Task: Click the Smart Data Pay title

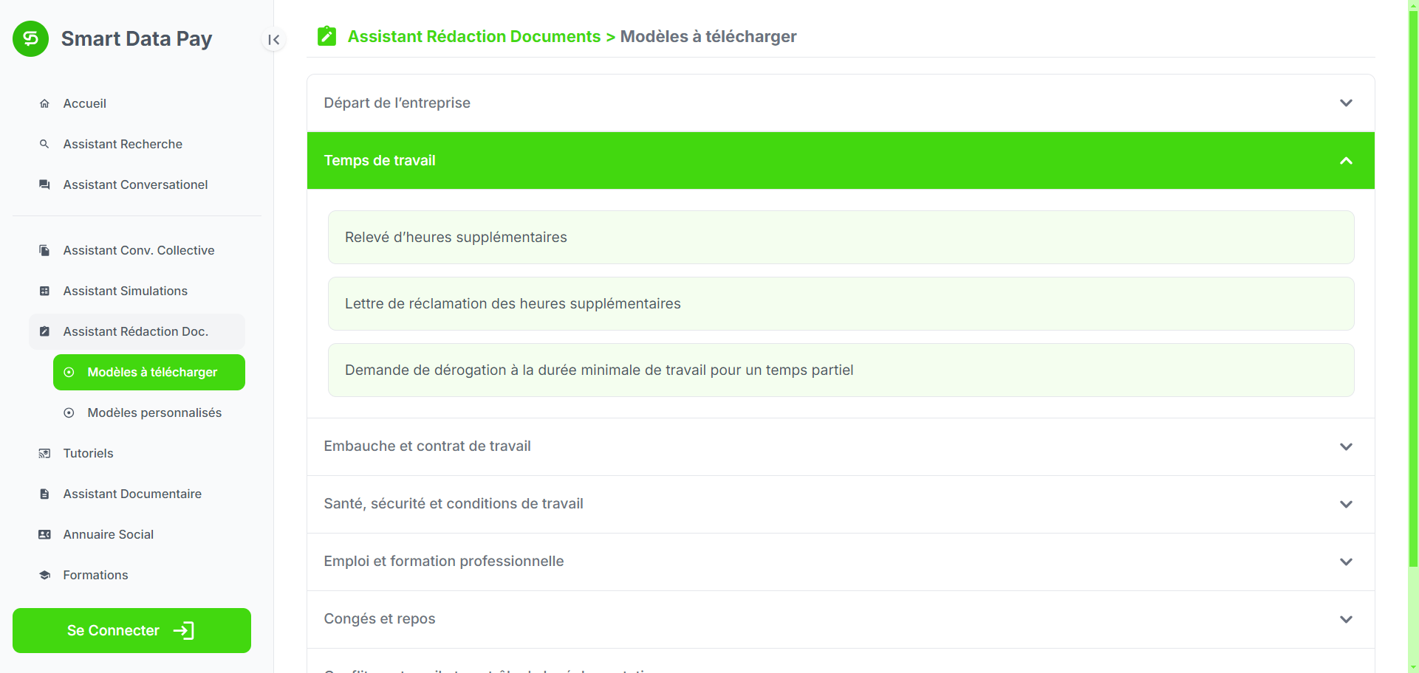Action: click(x=137, y=38)
